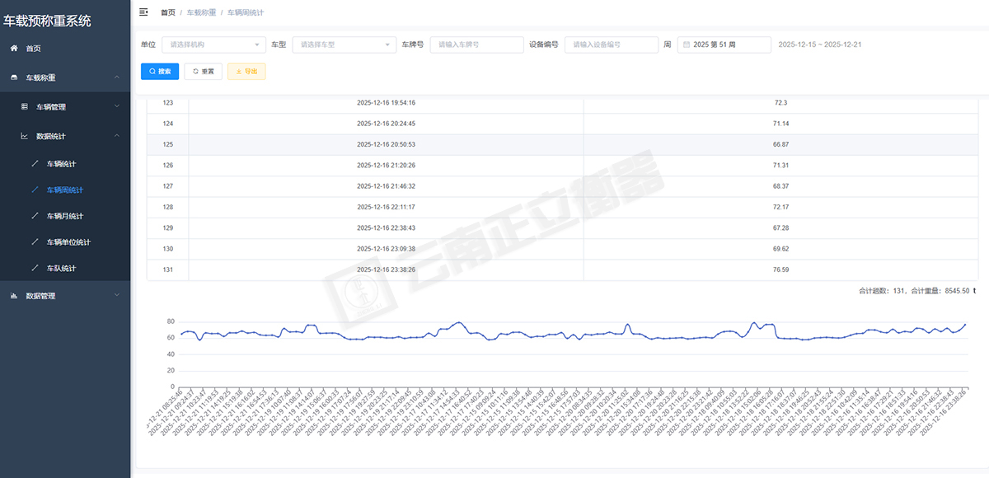
Task: Export data with 导出 button
Action: pos(246,72)
